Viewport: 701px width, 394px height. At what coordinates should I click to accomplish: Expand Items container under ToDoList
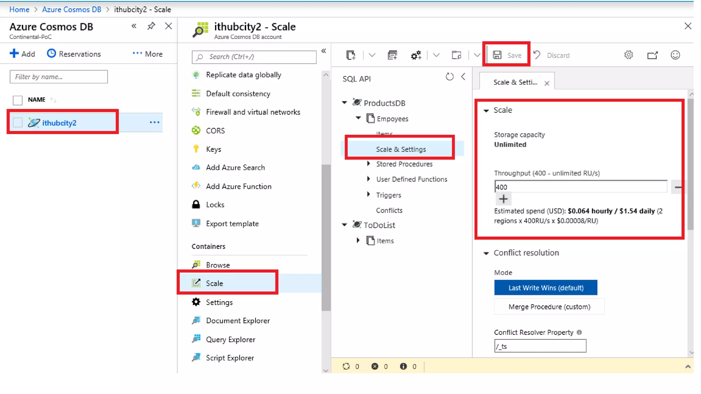358,240
